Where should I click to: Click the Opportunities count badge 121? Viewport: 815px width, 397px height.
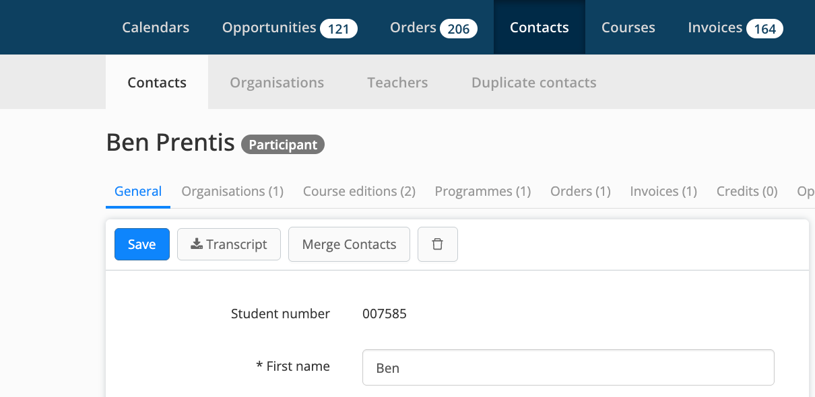click(339, 29)
